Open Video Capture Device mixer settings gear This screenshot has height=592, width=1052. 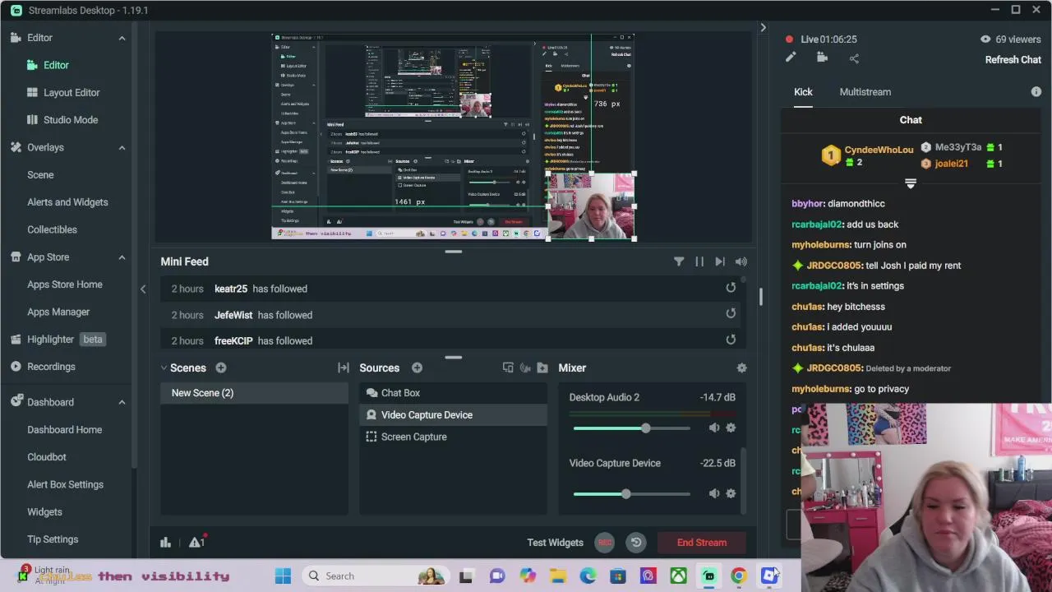click(x=731, y=493)
